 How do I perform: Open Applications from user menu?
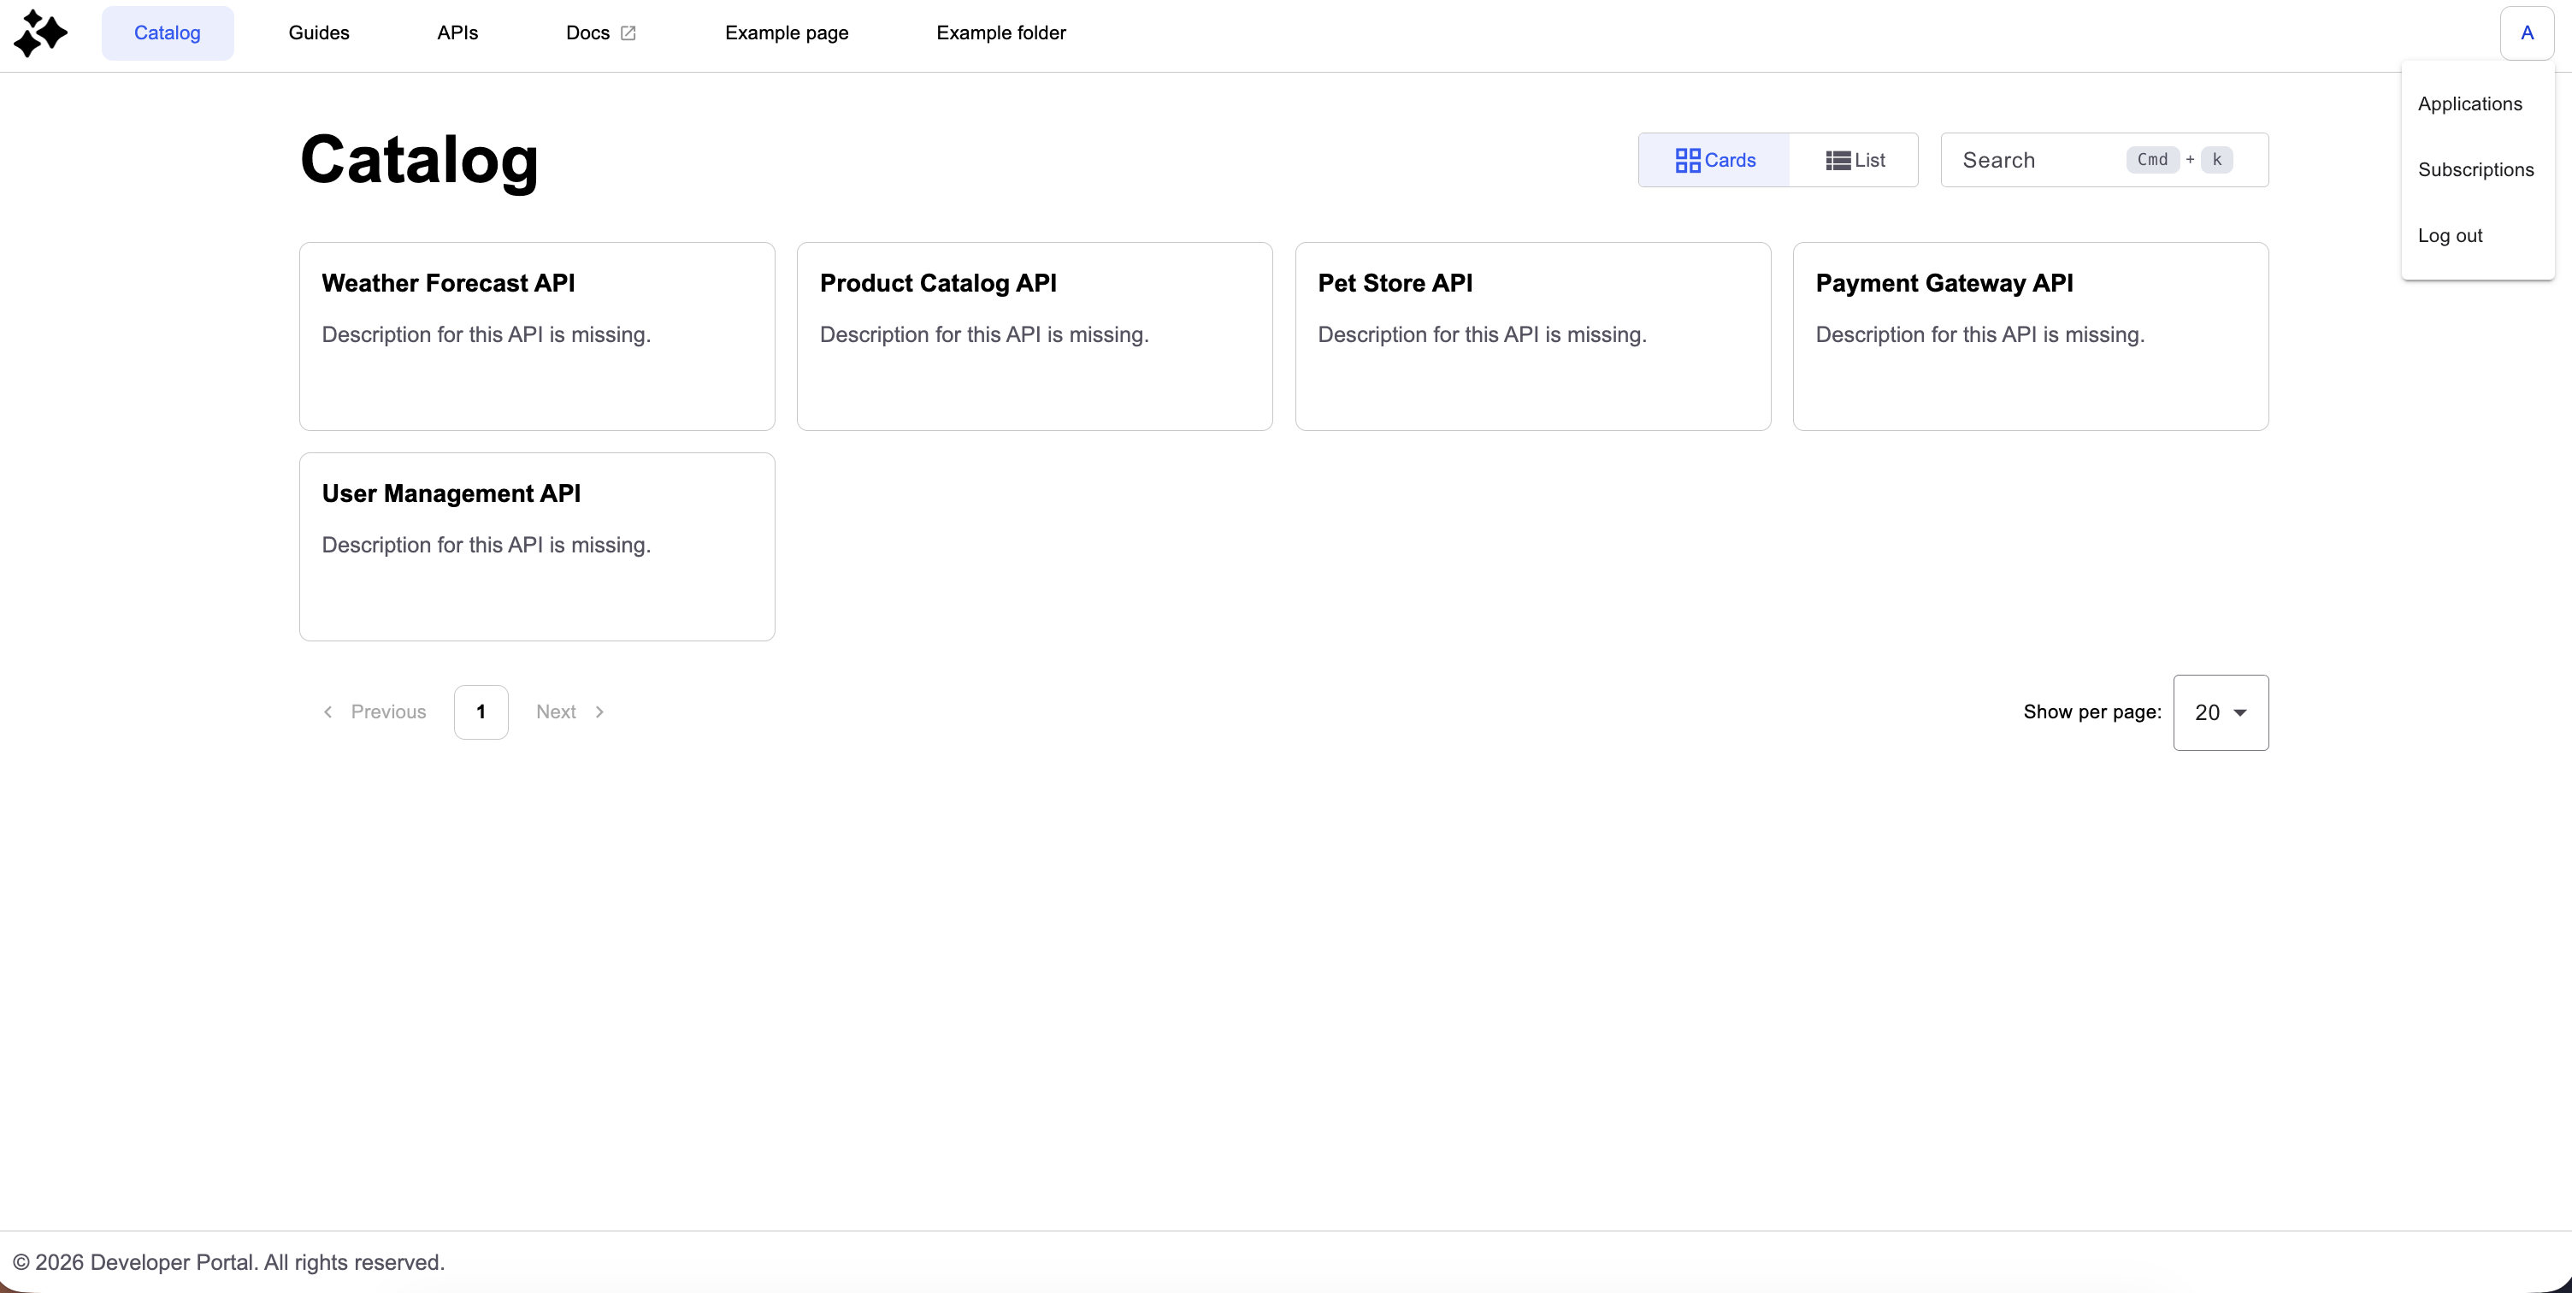tap(2469, 103)
